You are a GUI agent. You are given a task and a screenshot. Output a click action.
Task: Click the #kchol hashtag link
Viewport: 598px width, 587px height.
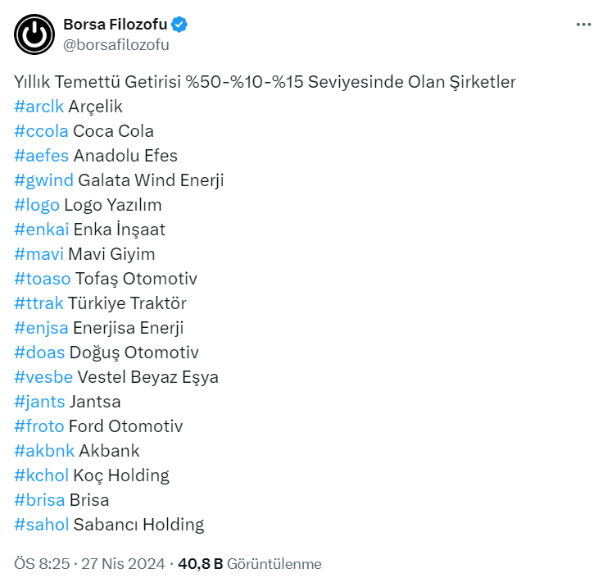41,476
